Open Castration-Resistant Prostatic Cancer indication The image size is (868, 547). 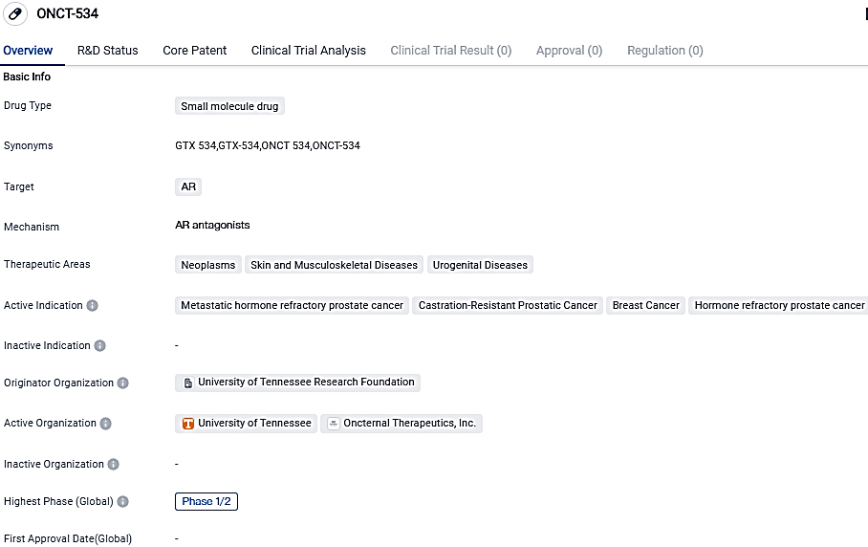pos(508,306)
